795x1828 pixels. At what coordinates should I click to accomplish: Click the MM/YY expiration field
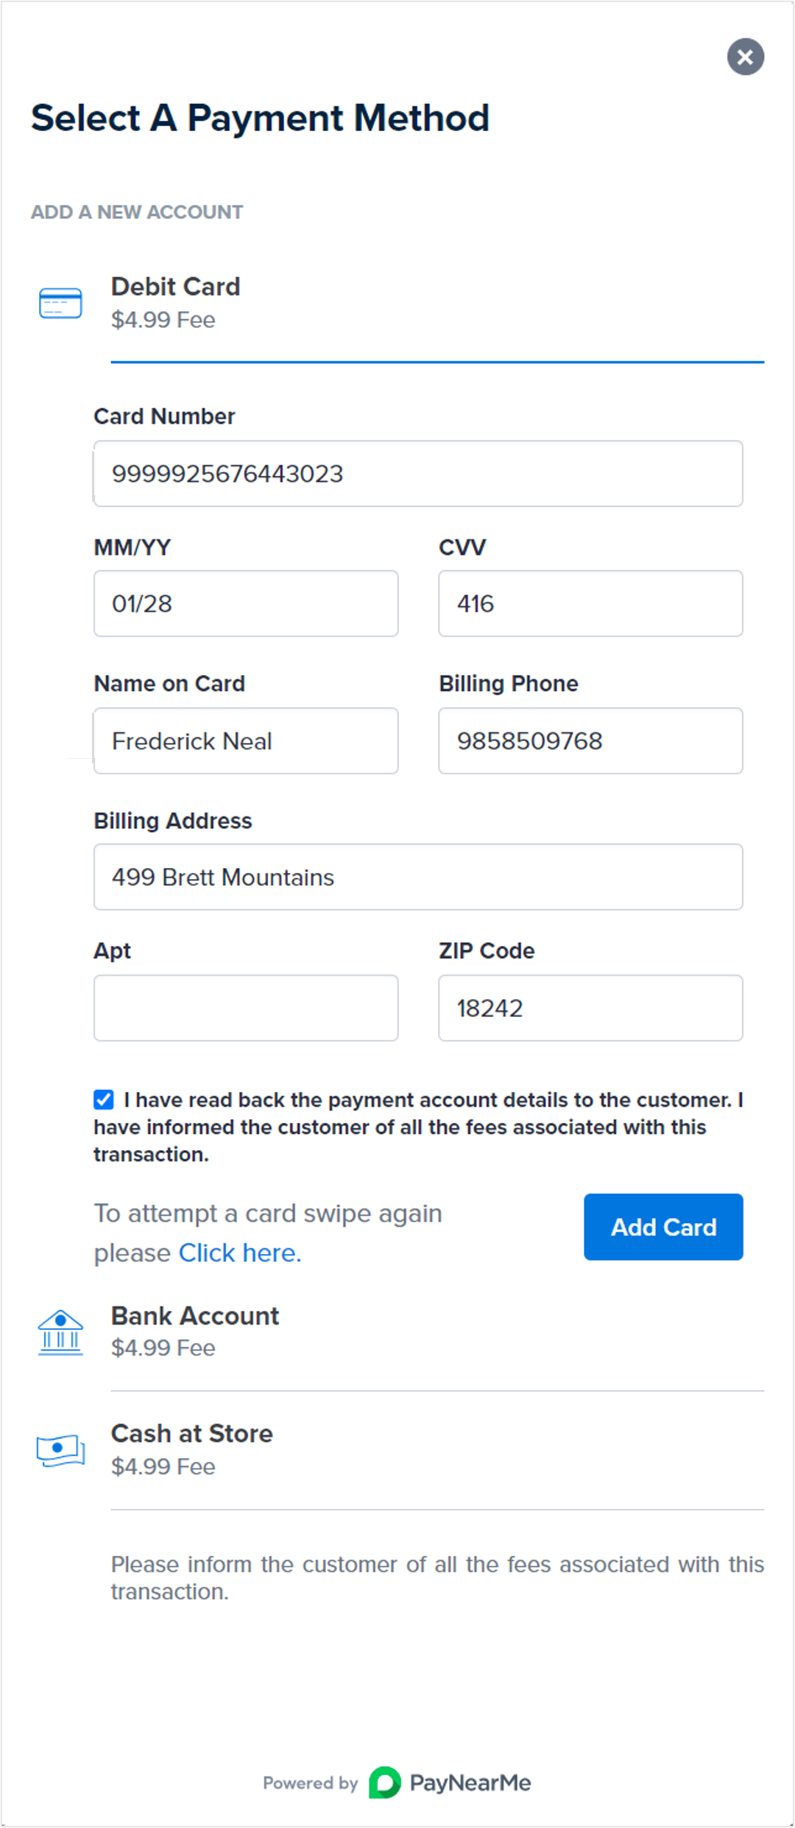pos(246,603)
